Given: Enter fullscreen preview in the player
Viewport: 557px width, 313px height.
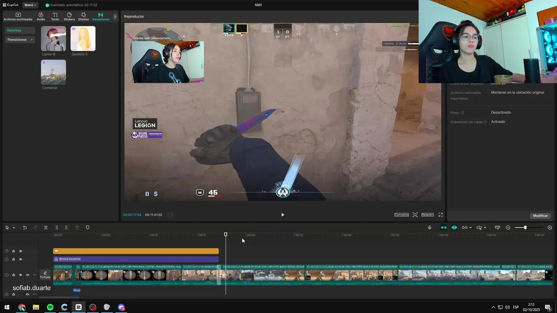Looking at the screenshot, I should [440, 215].
